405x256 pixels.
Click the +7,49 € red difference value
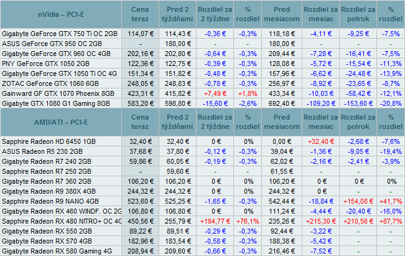click(x=215, y=93)
